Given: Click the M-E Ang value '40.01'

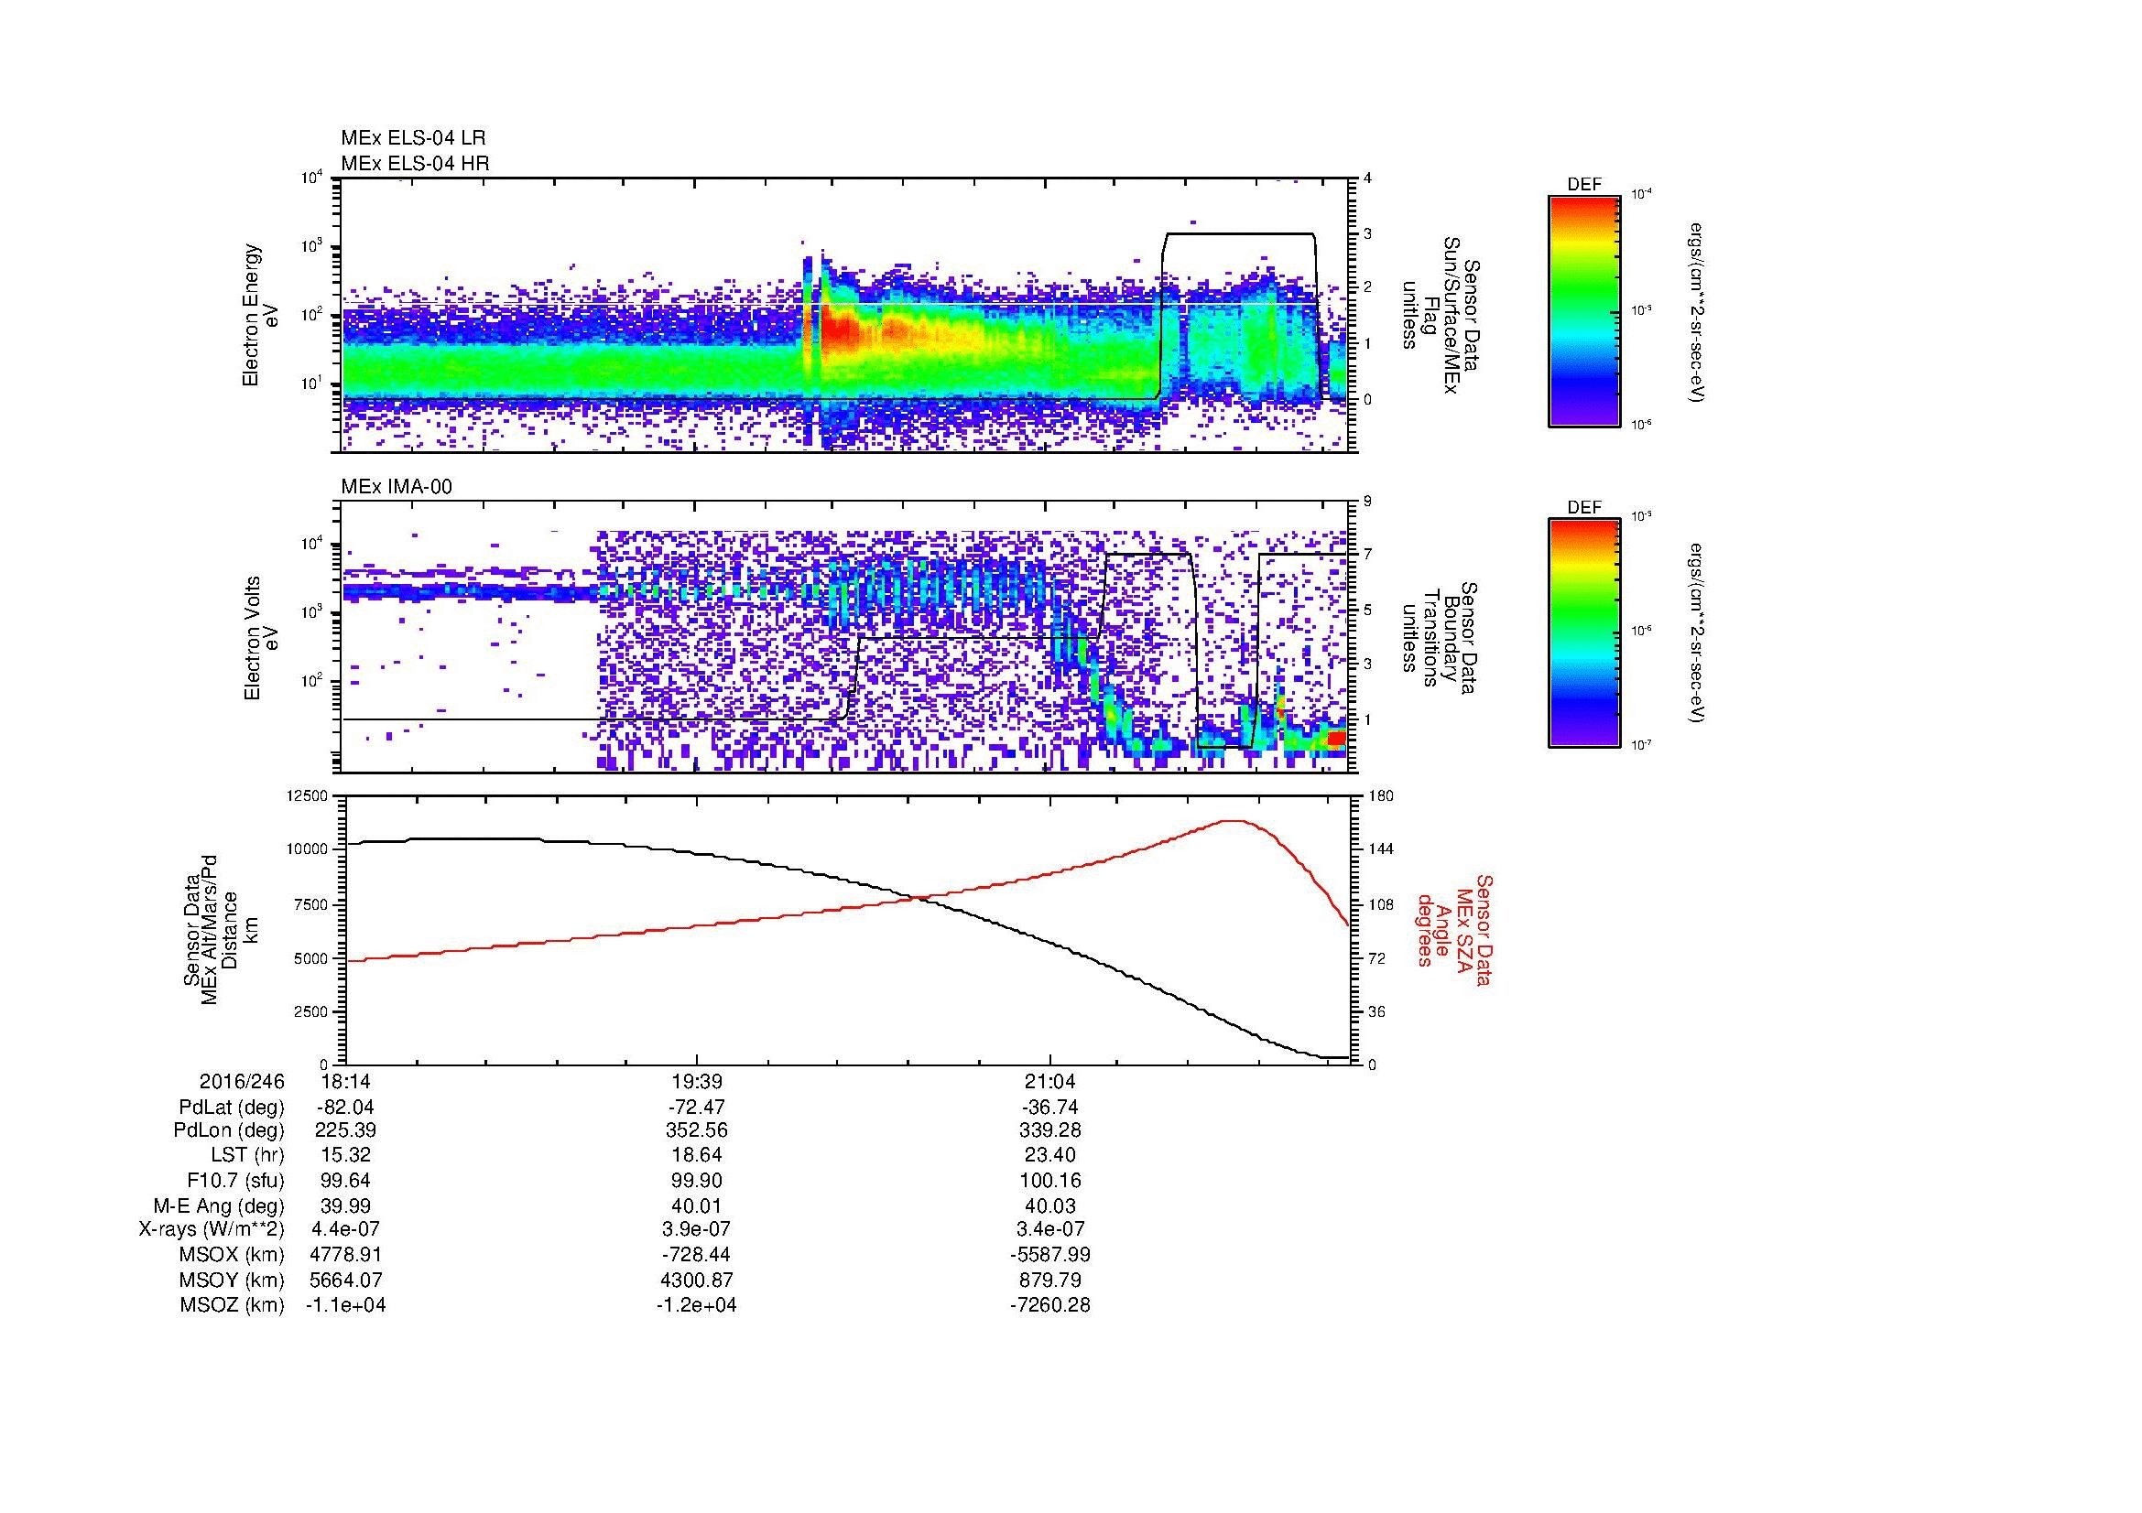Looking at the screenshot, I should [x=697, y=1205].
